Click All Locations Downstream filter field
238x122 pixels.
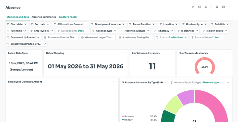coord(70,24)
